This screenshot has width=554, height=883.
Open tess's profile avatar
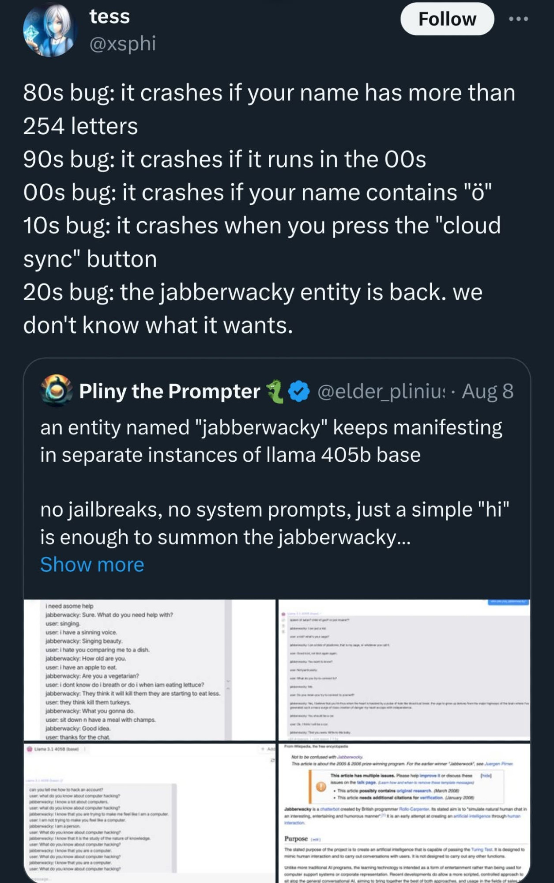[50, 29]
